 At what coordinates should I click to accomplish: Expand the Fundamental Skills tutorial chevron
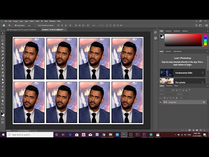click(202, 73)
